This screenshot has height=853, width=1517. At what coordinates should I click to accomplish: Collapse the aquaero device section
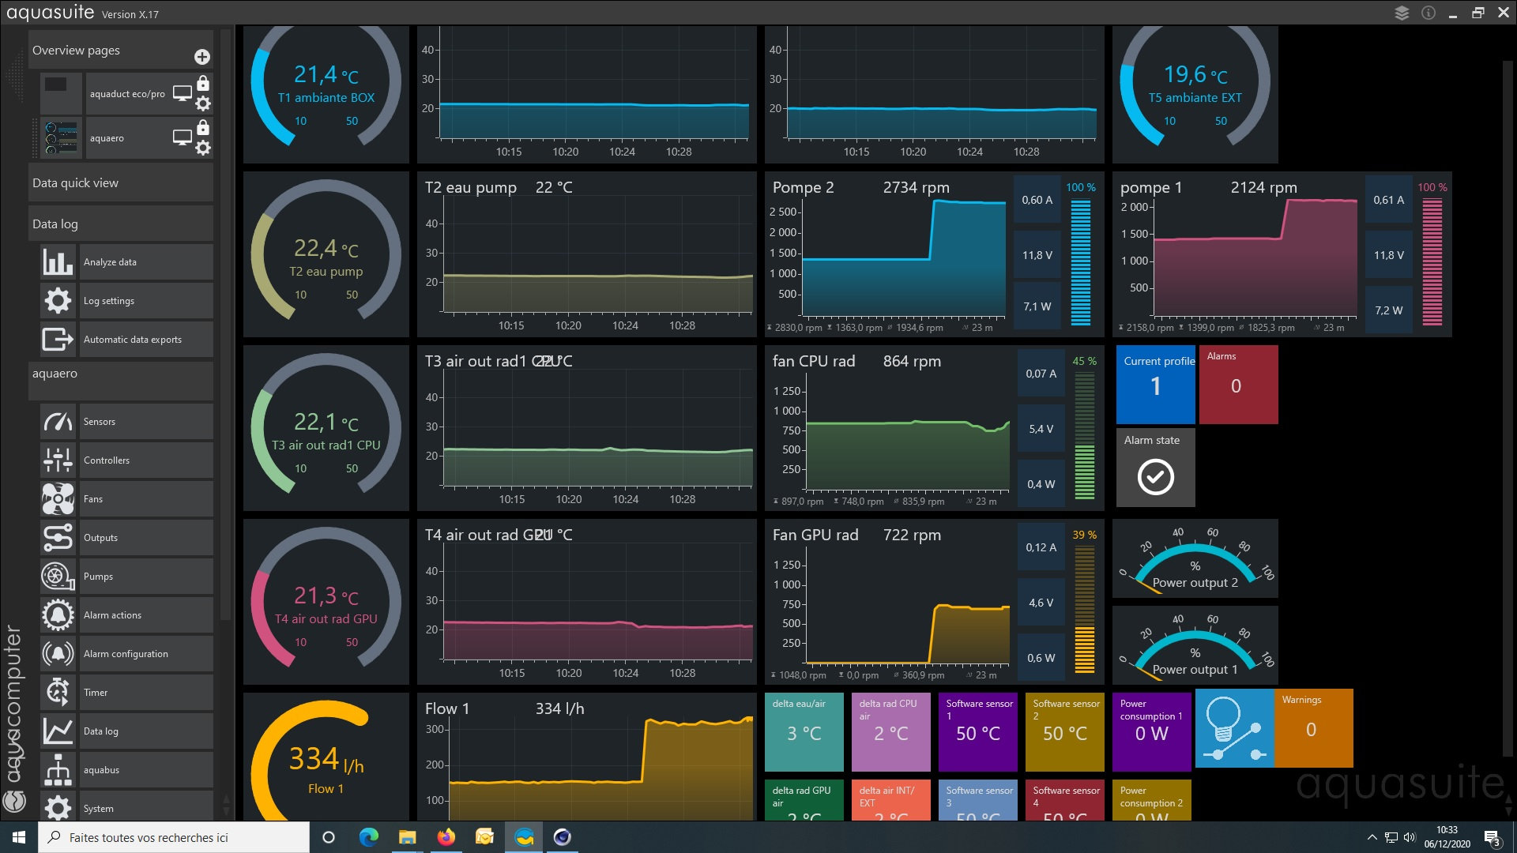tap(120, 381)
